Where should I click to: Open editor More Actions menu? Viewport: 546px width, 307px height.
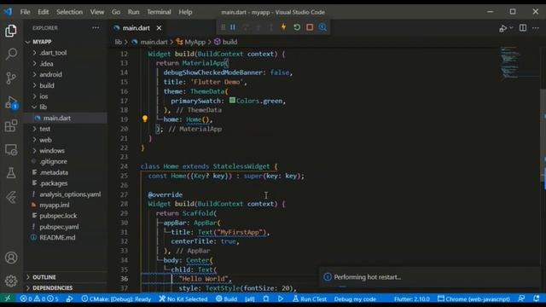536,28
